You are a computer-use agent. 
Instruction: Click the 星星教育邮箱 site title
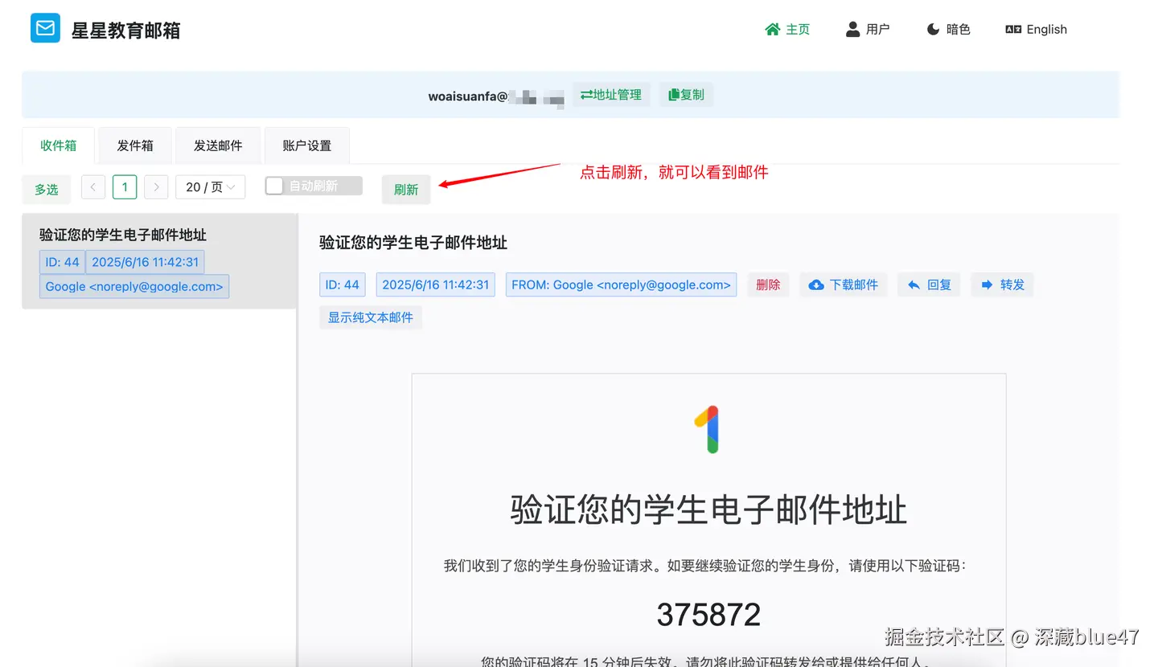tap(125, 31)
